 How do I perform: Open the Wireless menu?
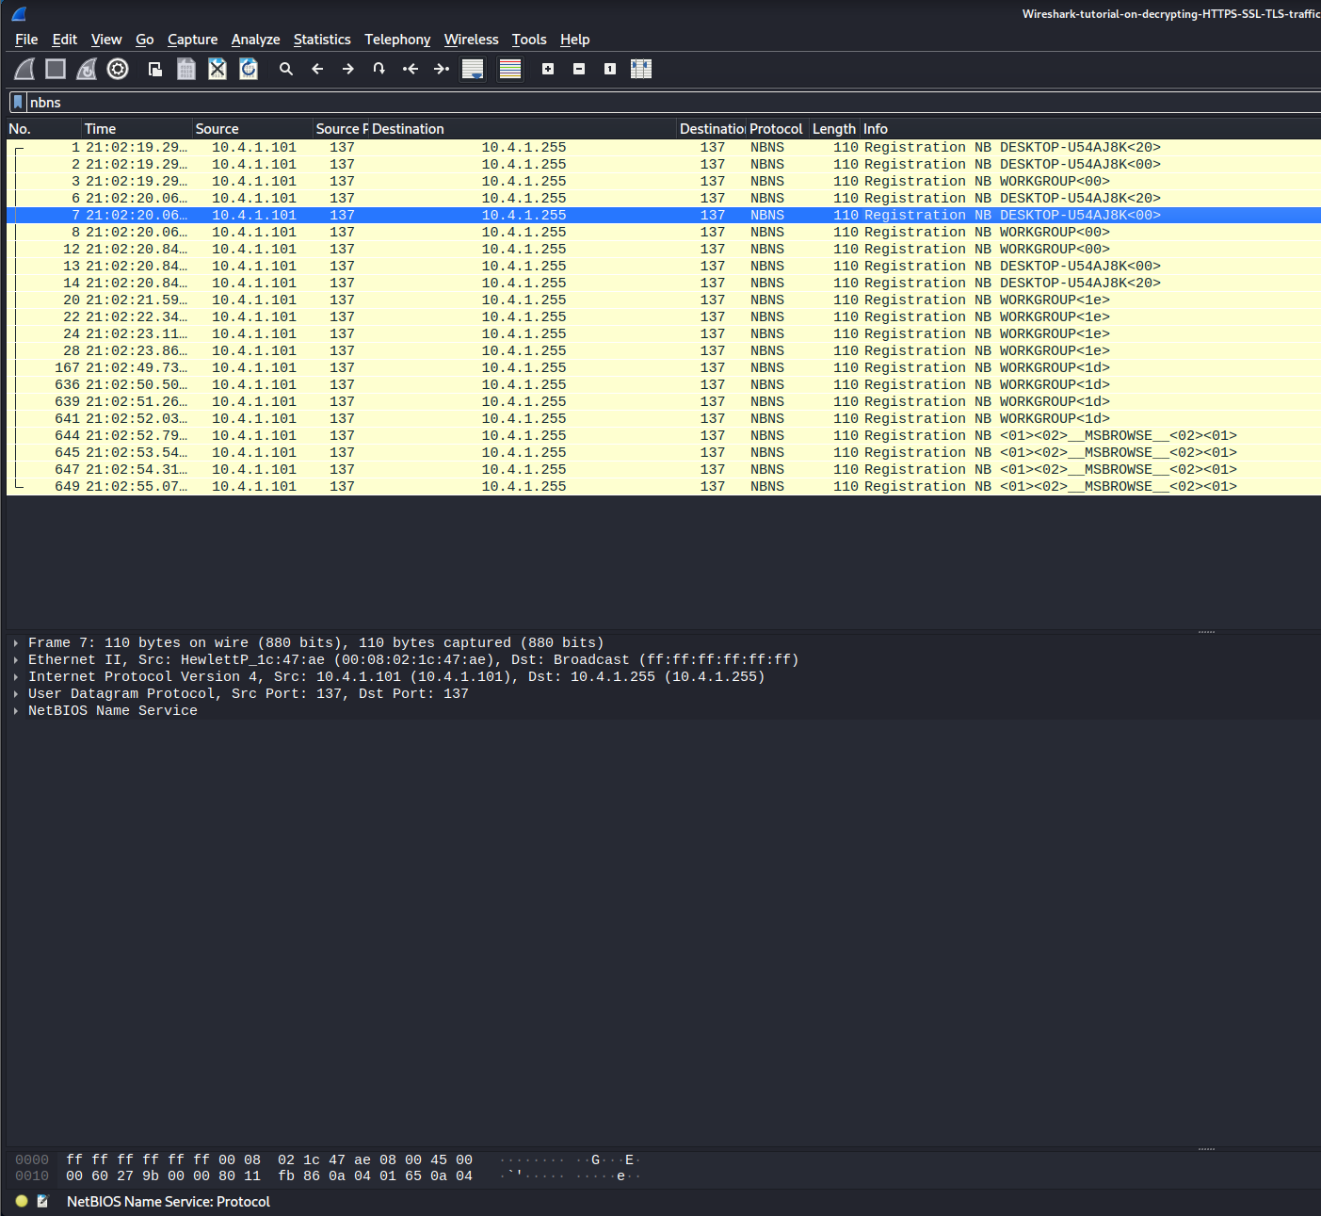point(472,40)
